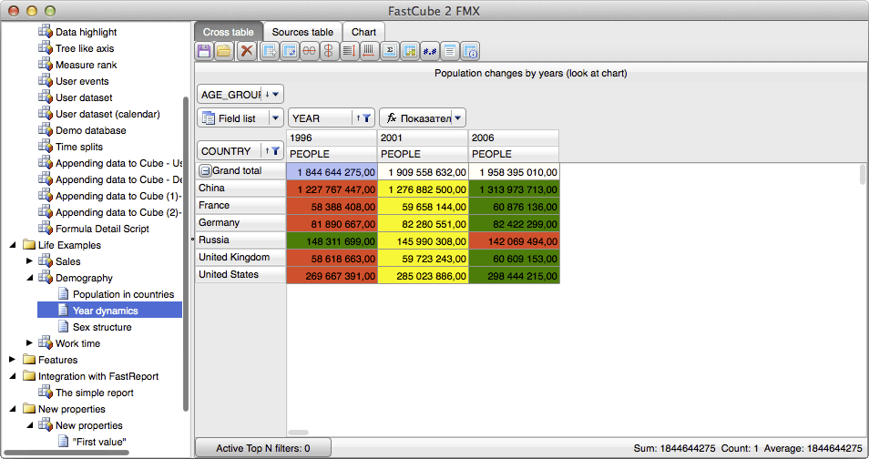Expand the Features folder in tree
This screenshot has width=869, height=459.
(x=13, y=360)
